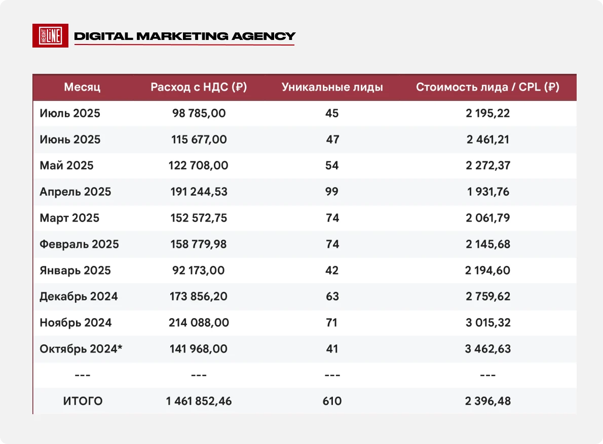
Task: Click the 1 931,76 CPL cell
Action: click(488, 192)
